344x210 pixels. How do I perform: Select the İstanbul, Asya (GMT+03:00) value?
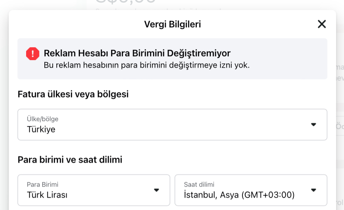239,195
